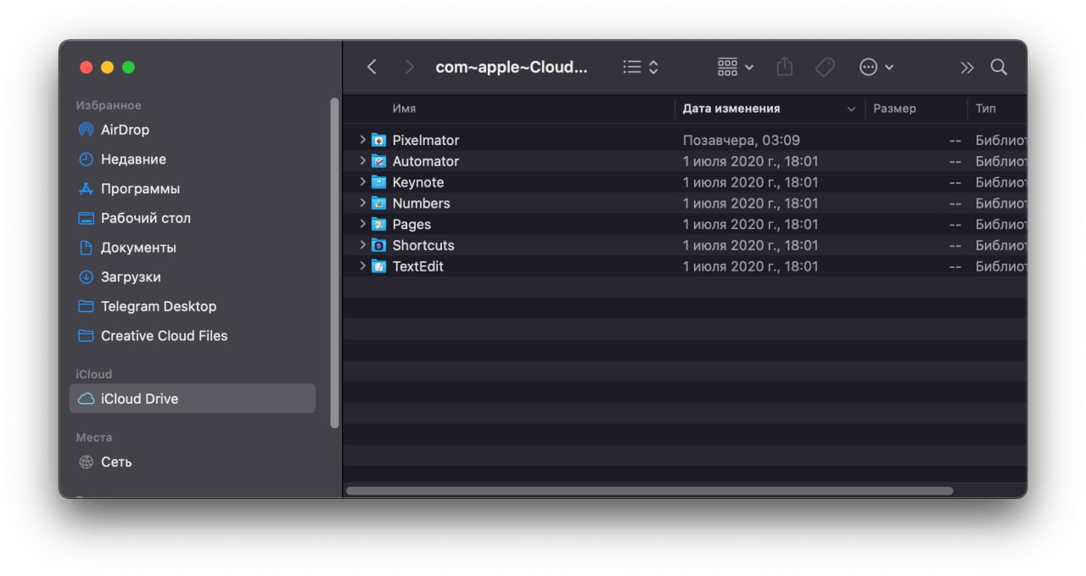1086x576 pixels.
Task: Open Рабочий стол in the sidebar
Action: 145,218
